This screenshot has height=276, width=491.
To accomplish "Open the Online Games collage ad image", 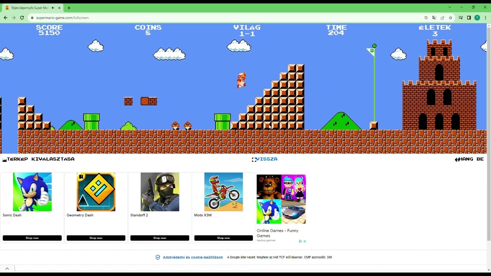I will (281, 199).
